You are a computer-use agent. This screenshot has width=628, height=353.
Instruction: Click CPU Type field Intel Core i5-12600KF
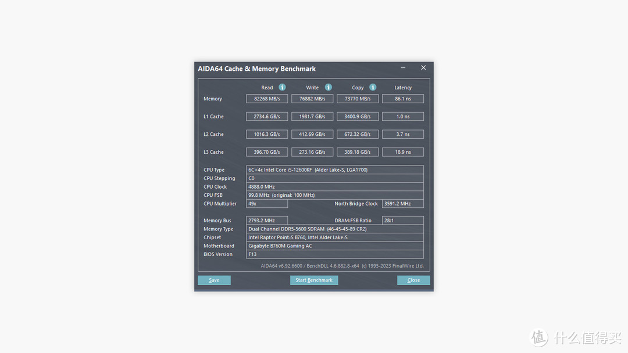[x=335, y=170]
